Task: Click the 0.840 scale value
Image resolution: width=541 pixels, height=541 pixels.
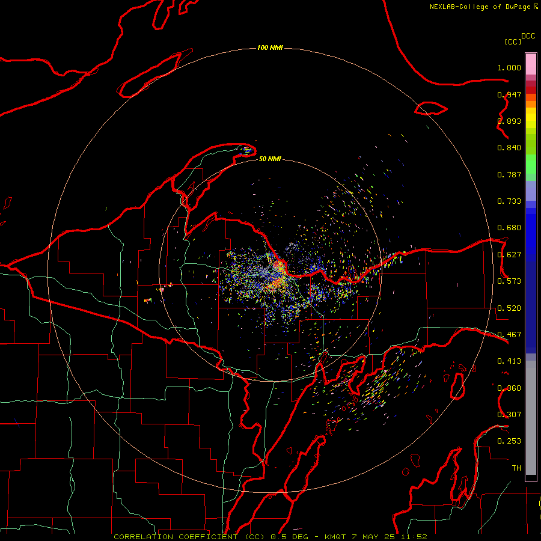Action: click(509, 148)
